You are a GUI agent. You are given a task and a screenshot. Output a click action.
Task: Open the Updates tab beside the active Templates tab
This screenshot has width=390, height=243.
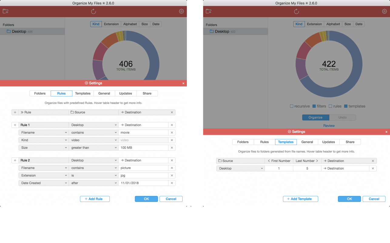[328, 142]
